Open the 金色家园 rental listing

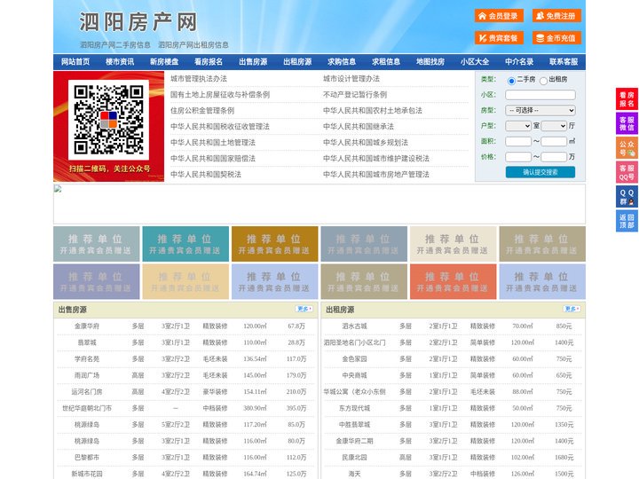354,359
